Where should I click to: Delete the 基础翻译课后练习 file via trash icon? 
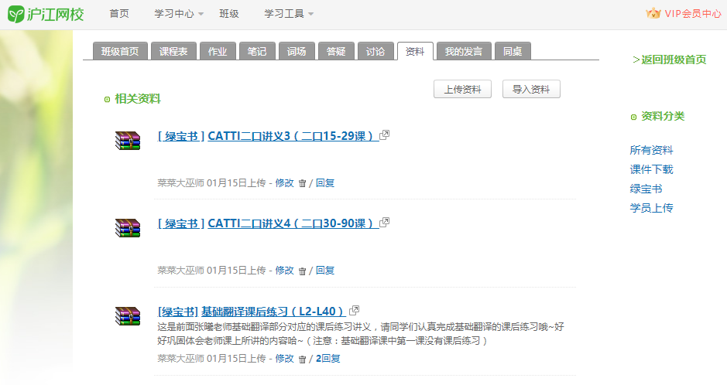coord(302,359)
